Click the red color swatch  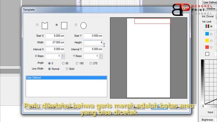pos(207,47)
